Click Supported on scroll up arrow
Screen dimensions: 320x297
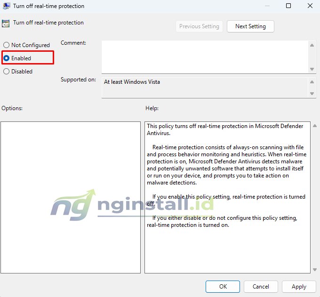coord(312,82)
